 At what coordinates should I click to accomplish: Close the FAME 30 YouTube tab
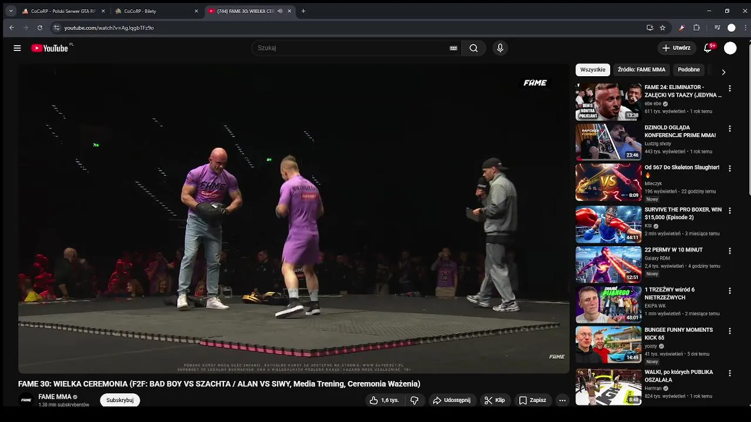coord(289,11)
